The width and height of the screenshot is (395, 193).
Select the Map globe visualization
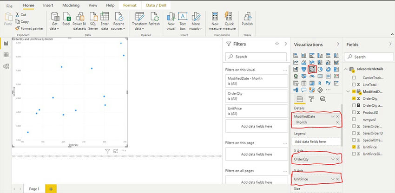(x=296, y=76)
